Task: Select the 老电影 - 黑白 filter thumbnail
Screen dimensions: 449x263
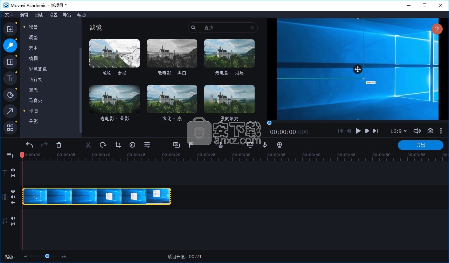Action: [172, 53]
